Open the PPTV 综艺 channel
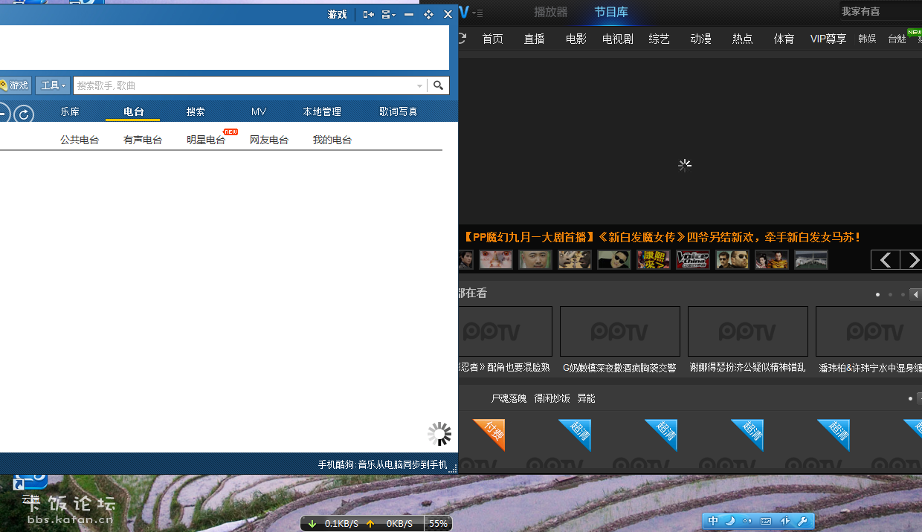The width and height of the screenshot is (922, 532). click(x=660, y=39)
